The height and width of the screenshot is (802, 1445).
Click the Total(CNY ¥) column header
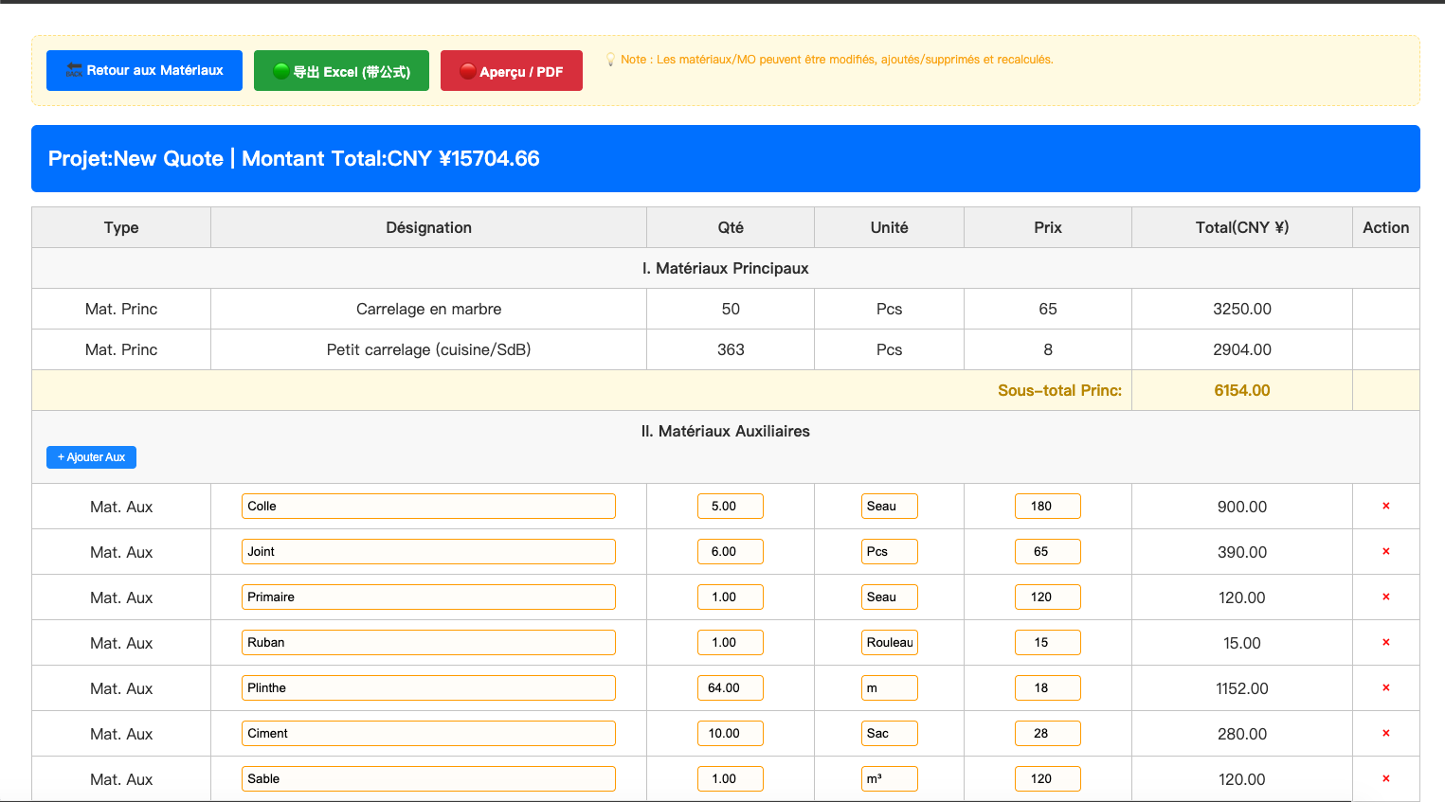tap(1242, 228)
